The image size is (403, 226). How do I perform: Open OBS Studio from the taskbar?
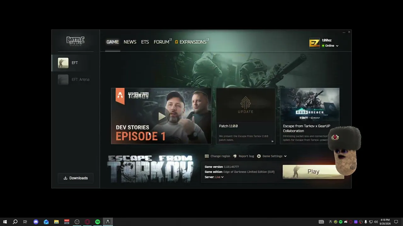pyautogui.click(x=77, y=222)
